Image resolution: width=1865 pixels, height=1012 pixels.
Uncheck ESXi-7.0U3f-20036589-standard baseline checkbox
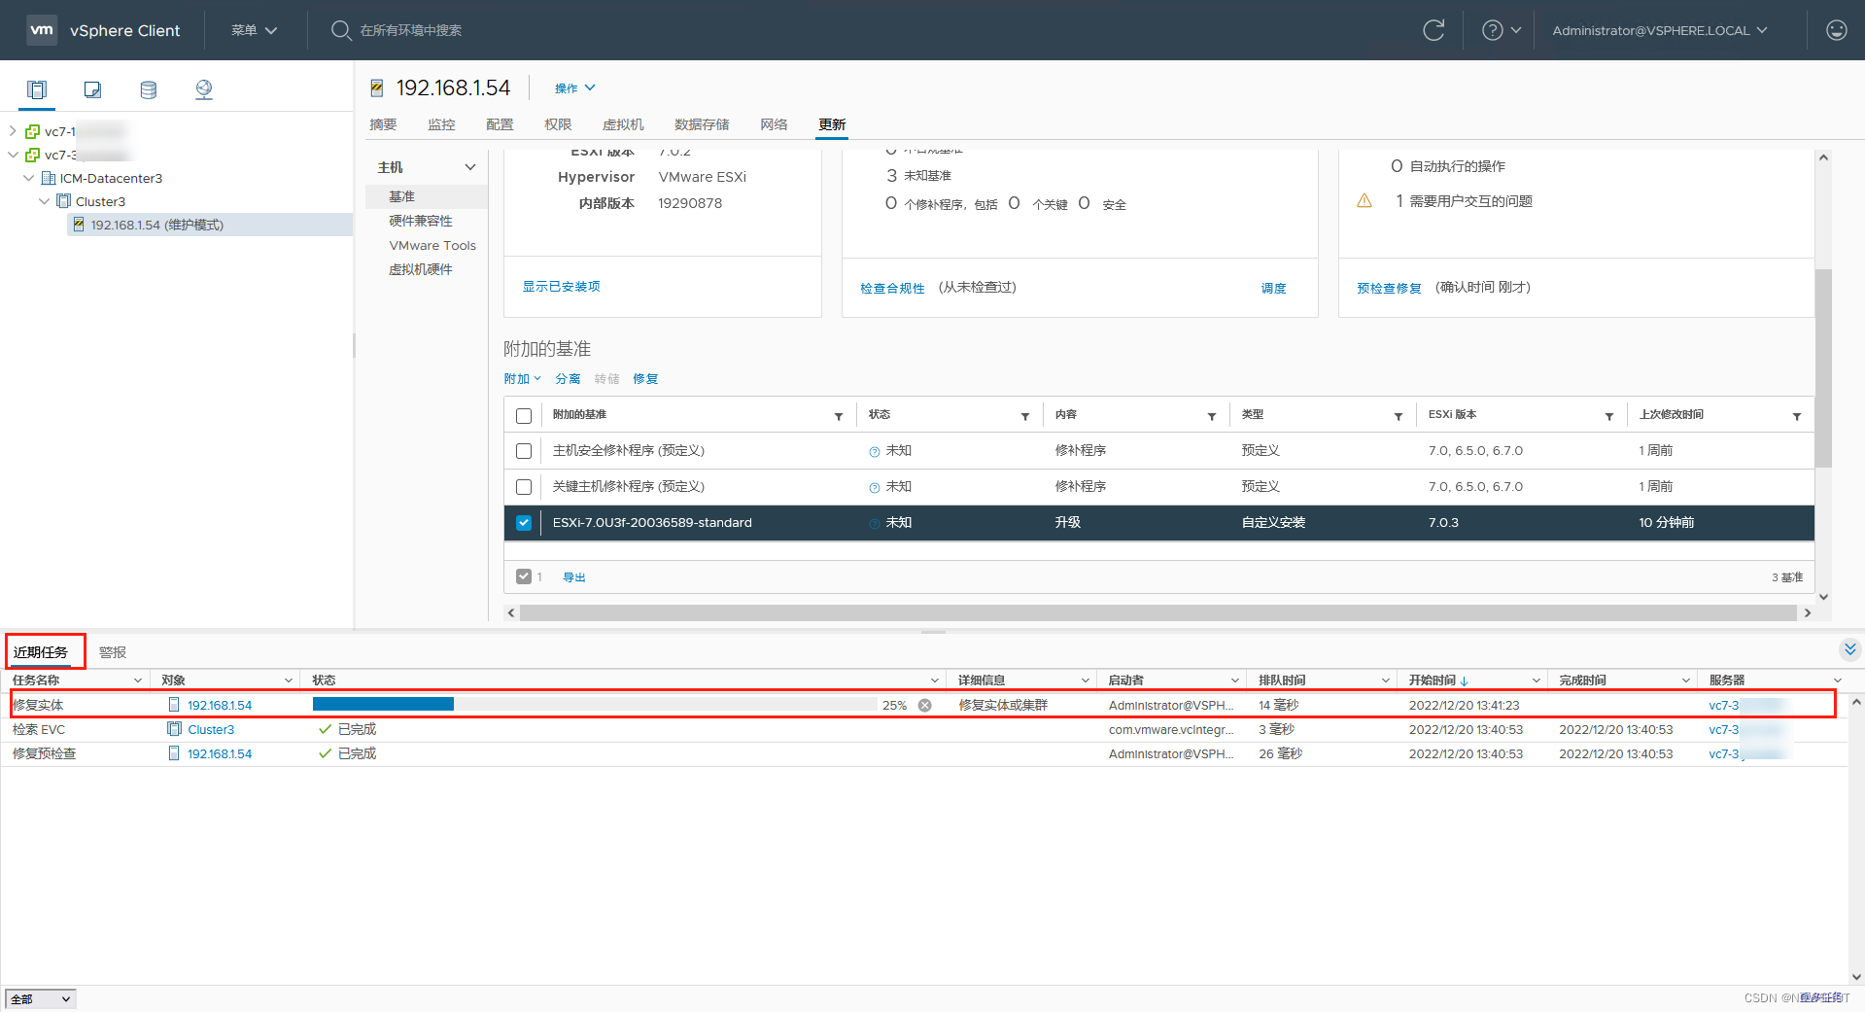tap(524, 523)
